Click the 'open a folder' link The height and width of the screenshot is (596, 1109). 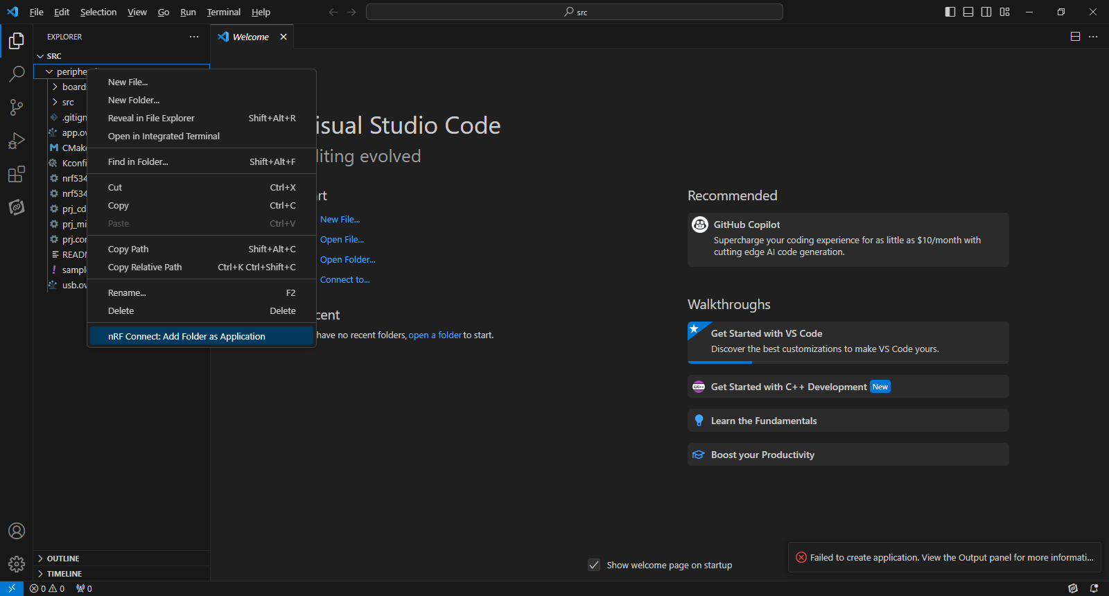coord(435,335)
